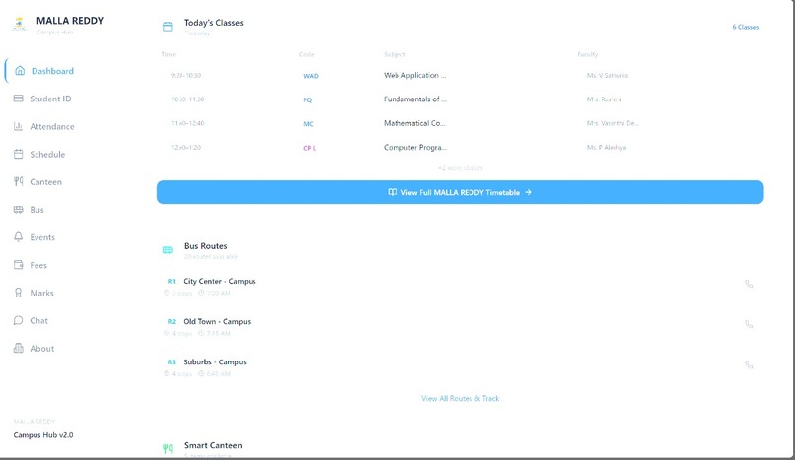Click the WAD class code

tap(311, 76)
